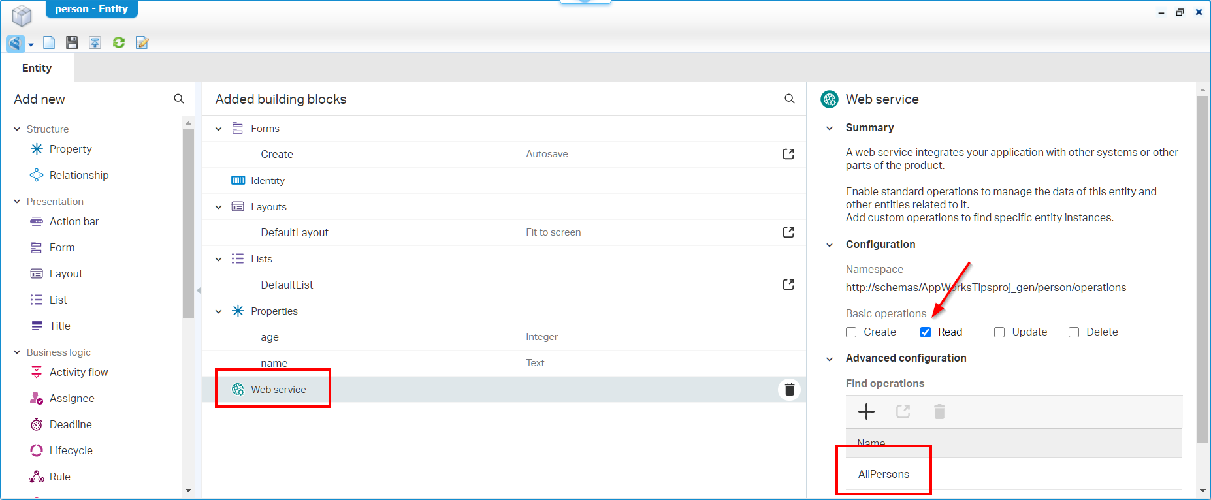Add an Assignee building block
Screen dimensions: 1211x500
click(72, 398)
